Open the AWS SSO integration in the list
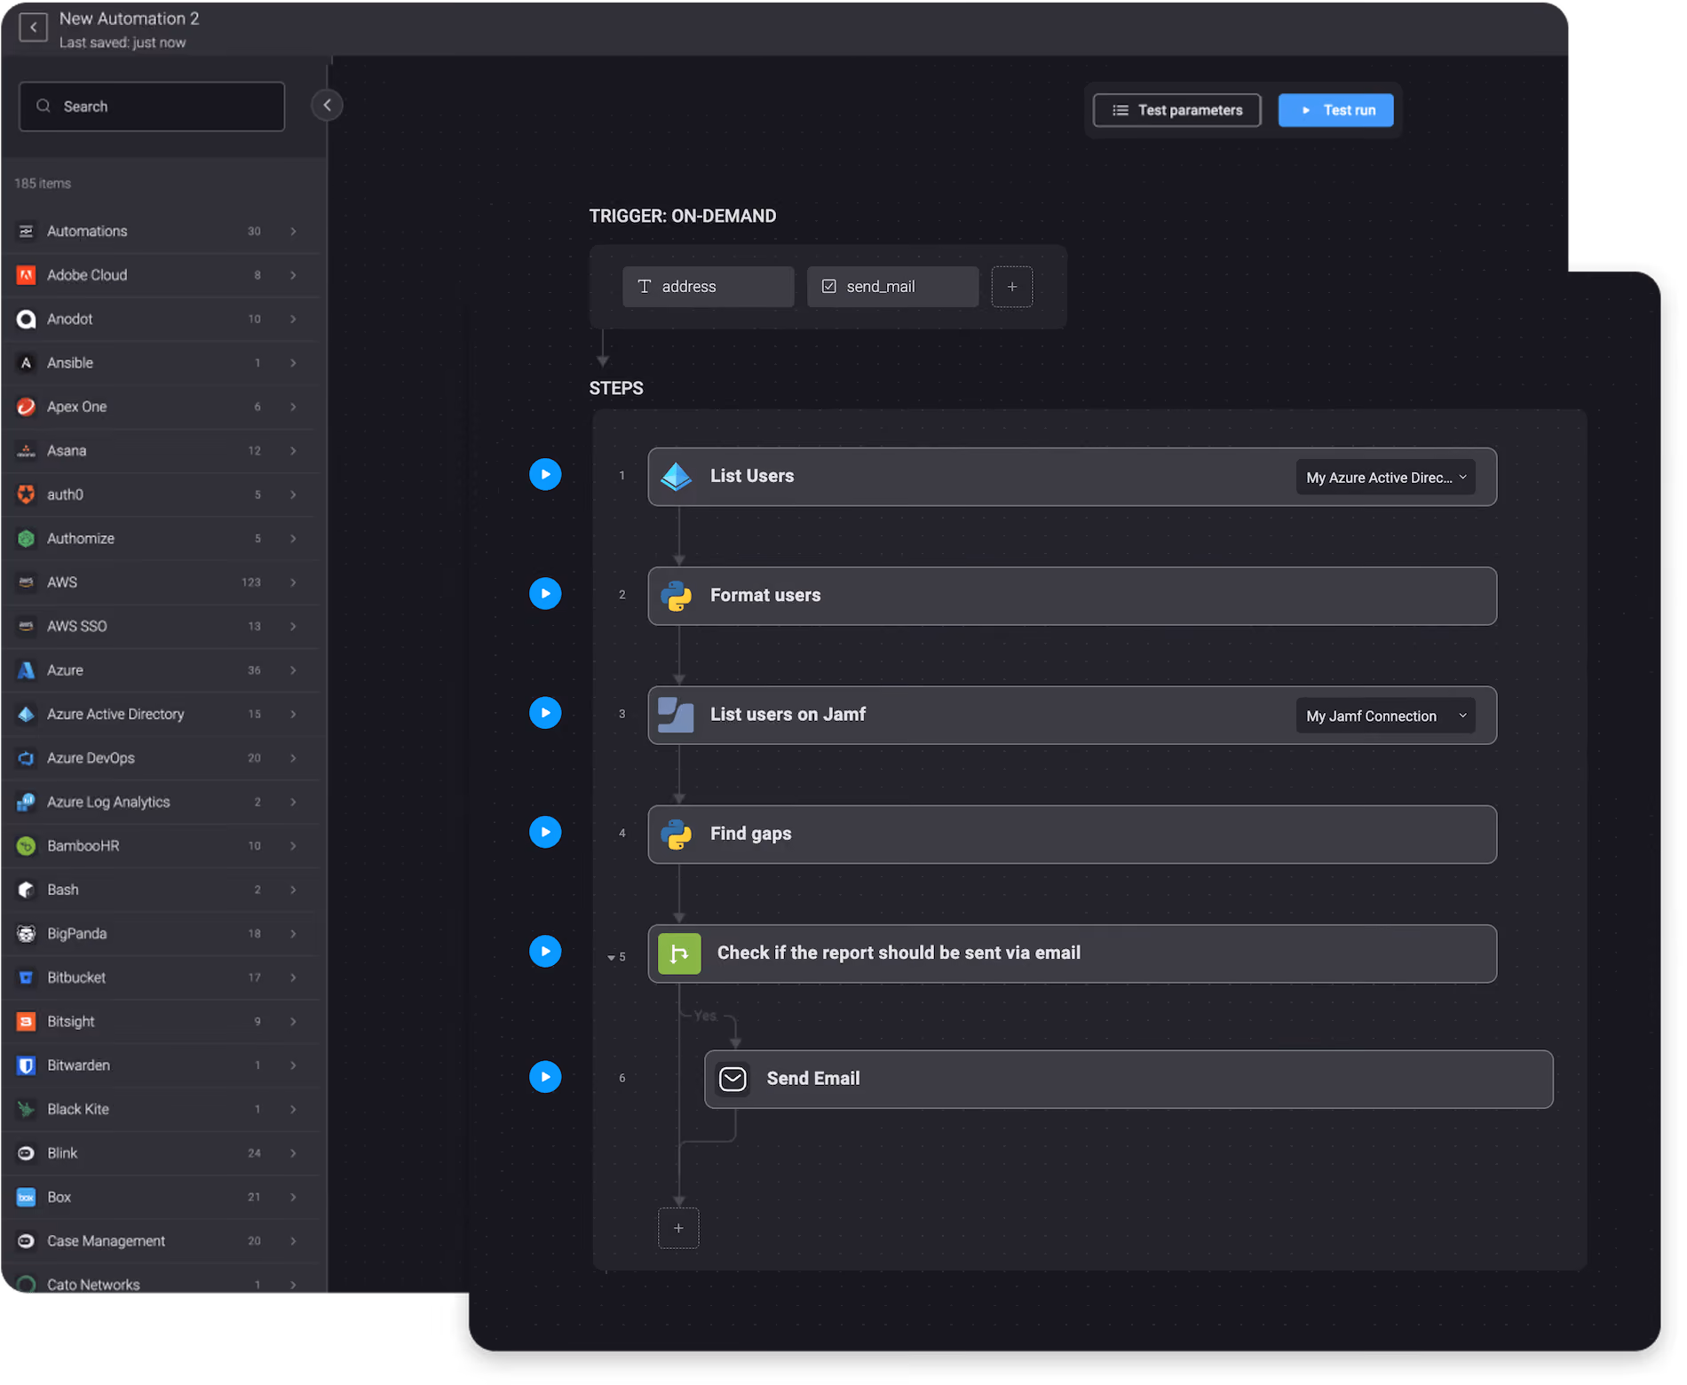 [162, 627]
